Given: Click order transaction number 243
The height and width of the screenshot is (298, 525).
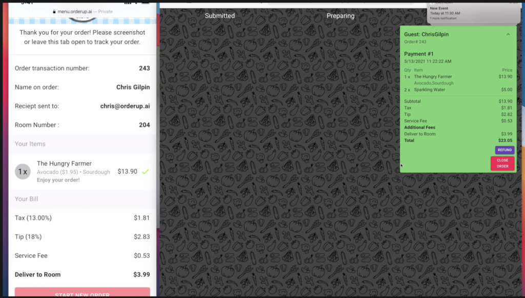Looking at the screenshot, I should pyautogui.click(x=144, y=68).
